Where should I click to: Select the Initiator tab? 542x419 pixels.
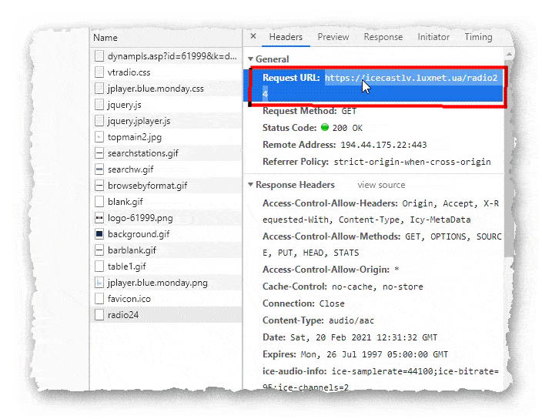433,37
